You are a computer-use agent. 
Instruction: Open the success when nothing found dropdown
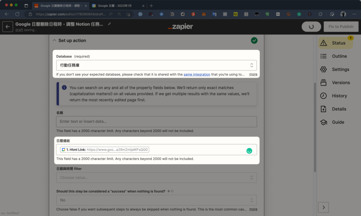(x=156, y=200)
